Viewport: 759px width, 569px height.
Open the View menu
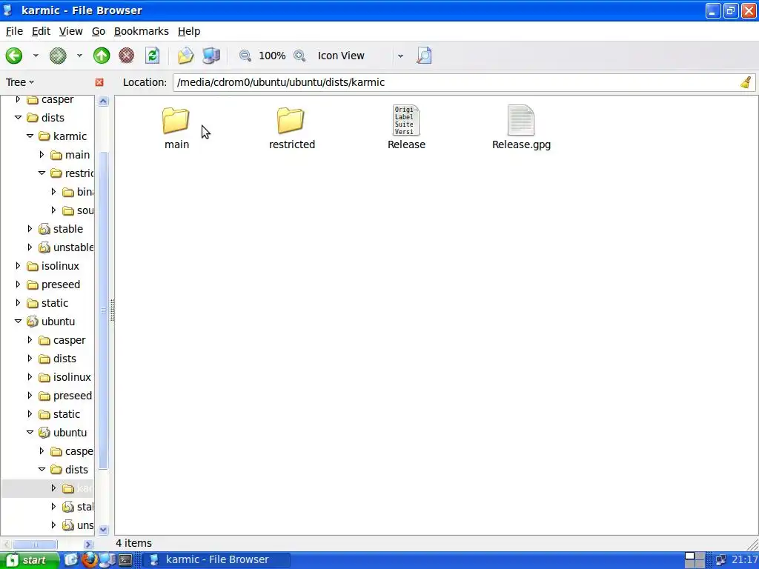point(70,31)
